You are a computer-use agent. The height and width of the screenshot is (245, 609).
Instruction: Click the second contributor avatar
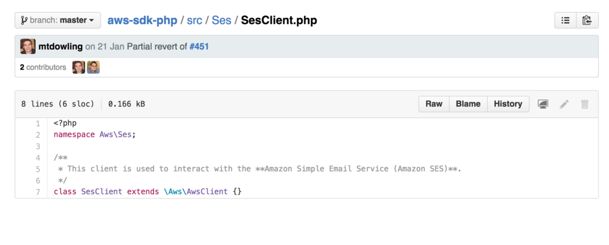[x=93, y=67]
